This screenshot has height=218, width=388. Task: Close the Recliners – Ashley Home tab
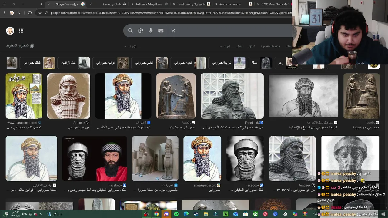132,4
